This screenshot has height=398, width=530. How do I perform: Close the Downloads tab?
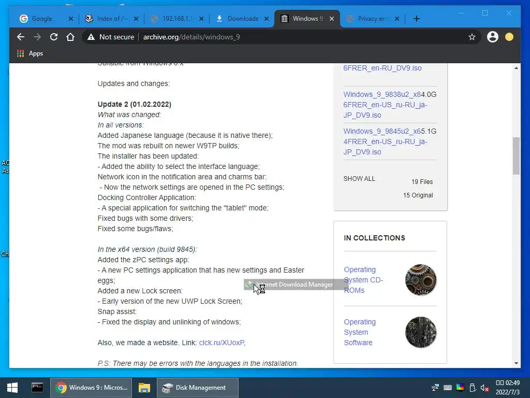point(267,19)
